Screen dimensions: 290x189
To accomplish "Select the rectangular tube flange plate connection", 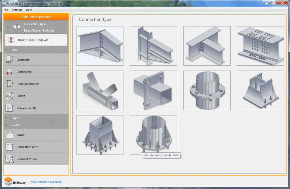I will [153, 91].
